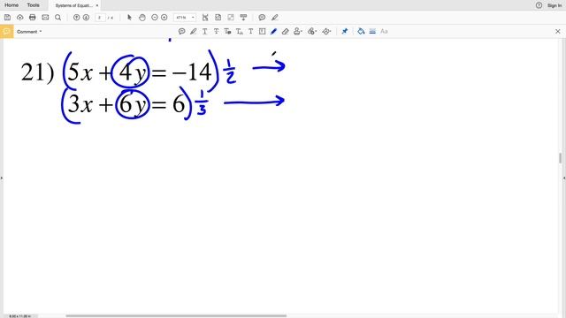Click Read mode / scrolling icon

click(x=244, y=18)
